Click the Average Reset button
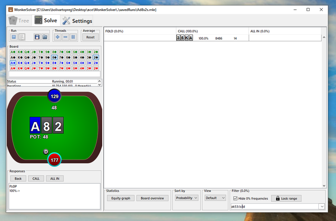 pos(90,37)
